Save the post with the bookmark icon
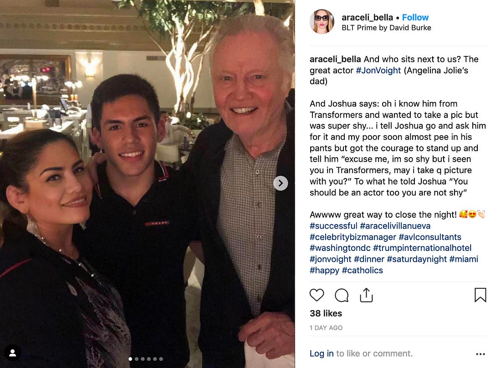Screen dimensions: 501x368 [480, 295]
